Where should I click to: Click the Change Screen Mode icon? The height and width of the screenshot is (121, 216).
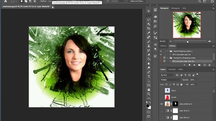pos(148,117)
